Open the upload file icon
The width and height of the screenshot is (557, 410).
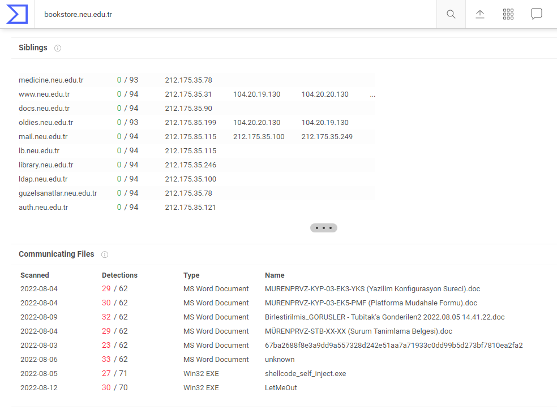point(480,14)
